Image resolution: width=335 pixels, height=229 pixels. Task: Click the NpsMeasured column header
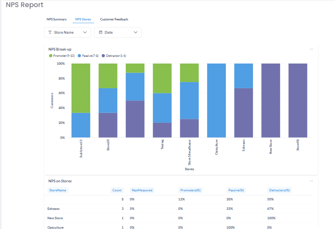tap(142, 190)
